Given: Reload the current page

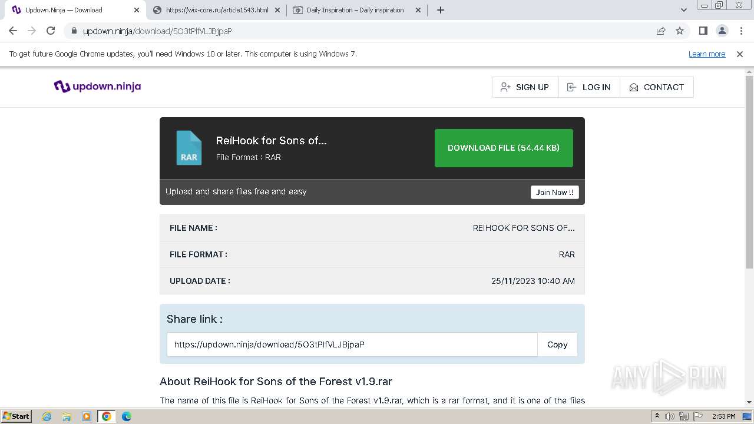Looking at the screenshot, I should tap(51, 31).
